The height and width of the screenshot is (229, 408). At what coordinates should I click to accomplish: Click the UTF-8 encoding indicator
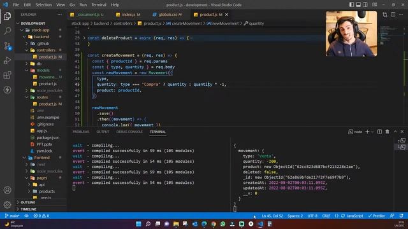(312, 216)
